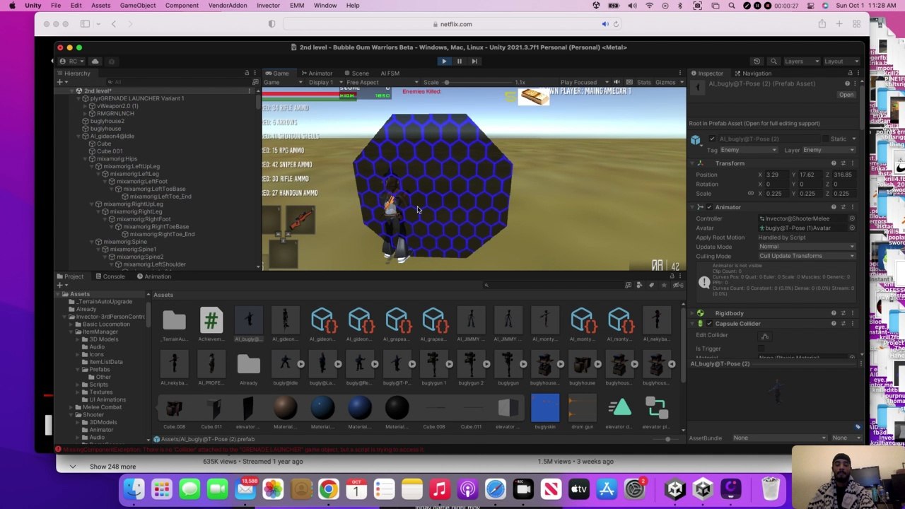905x509 pixels.
Task: Open the AssetBundle None dropdown
Action: coord(778,438)
